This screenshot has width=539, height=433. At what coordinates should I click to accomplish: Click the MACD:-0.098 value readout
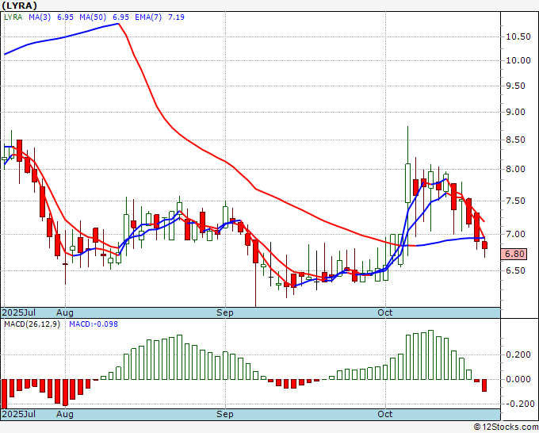coord(94,324)
